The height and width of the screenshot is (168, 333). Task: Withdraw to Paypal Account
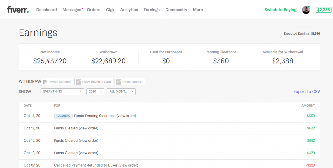point(57,82)
